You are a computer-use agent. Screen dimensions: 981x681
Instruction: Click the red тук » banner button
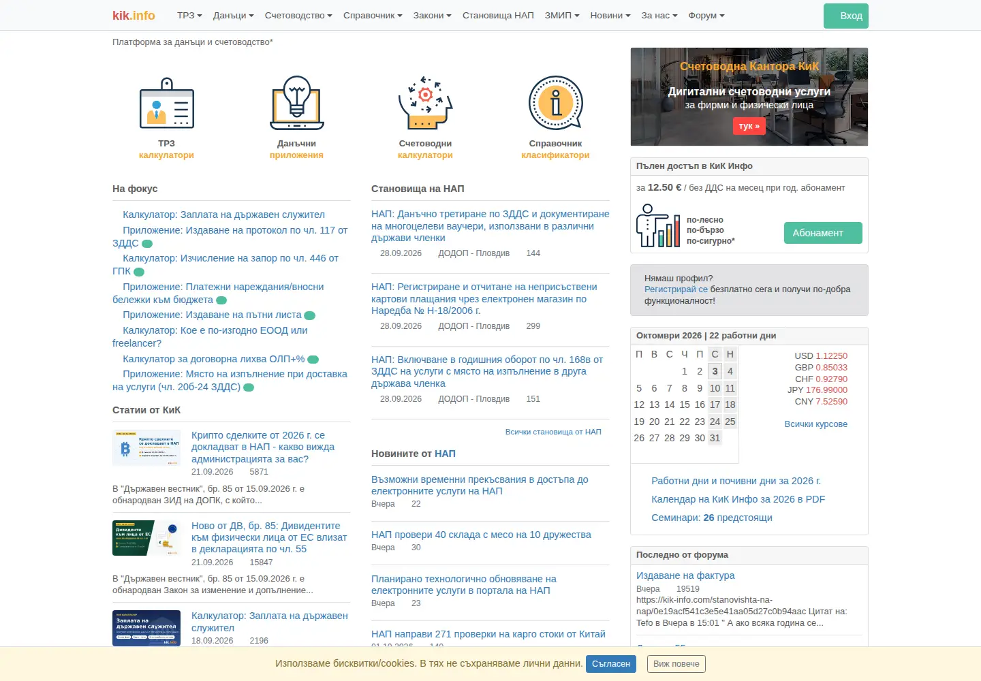click(x=749, y=126)
